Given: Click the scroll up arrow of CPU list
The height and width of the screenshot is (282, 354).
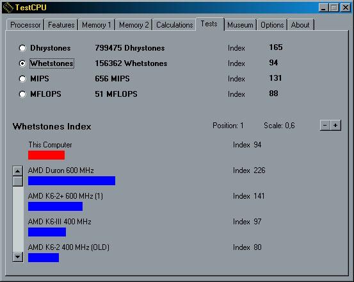Looking at the screenshot, I should click(18, 171).
